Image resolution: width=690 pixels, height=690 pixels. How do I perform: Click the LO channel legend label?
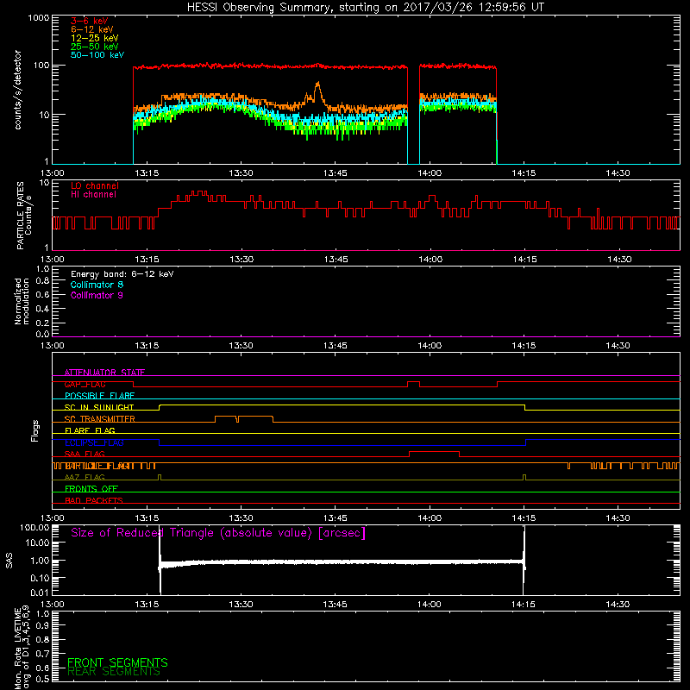95,185
